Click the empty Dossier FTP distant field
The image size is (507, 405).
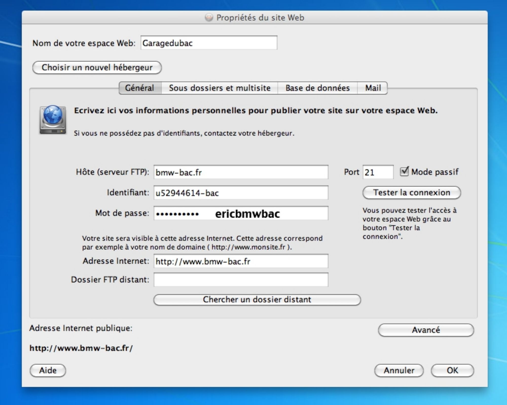[241, 279]
